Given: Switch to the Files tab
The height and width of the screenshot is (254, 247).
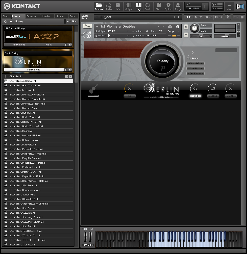Looking at the screenshot, I should pos(5,16).
